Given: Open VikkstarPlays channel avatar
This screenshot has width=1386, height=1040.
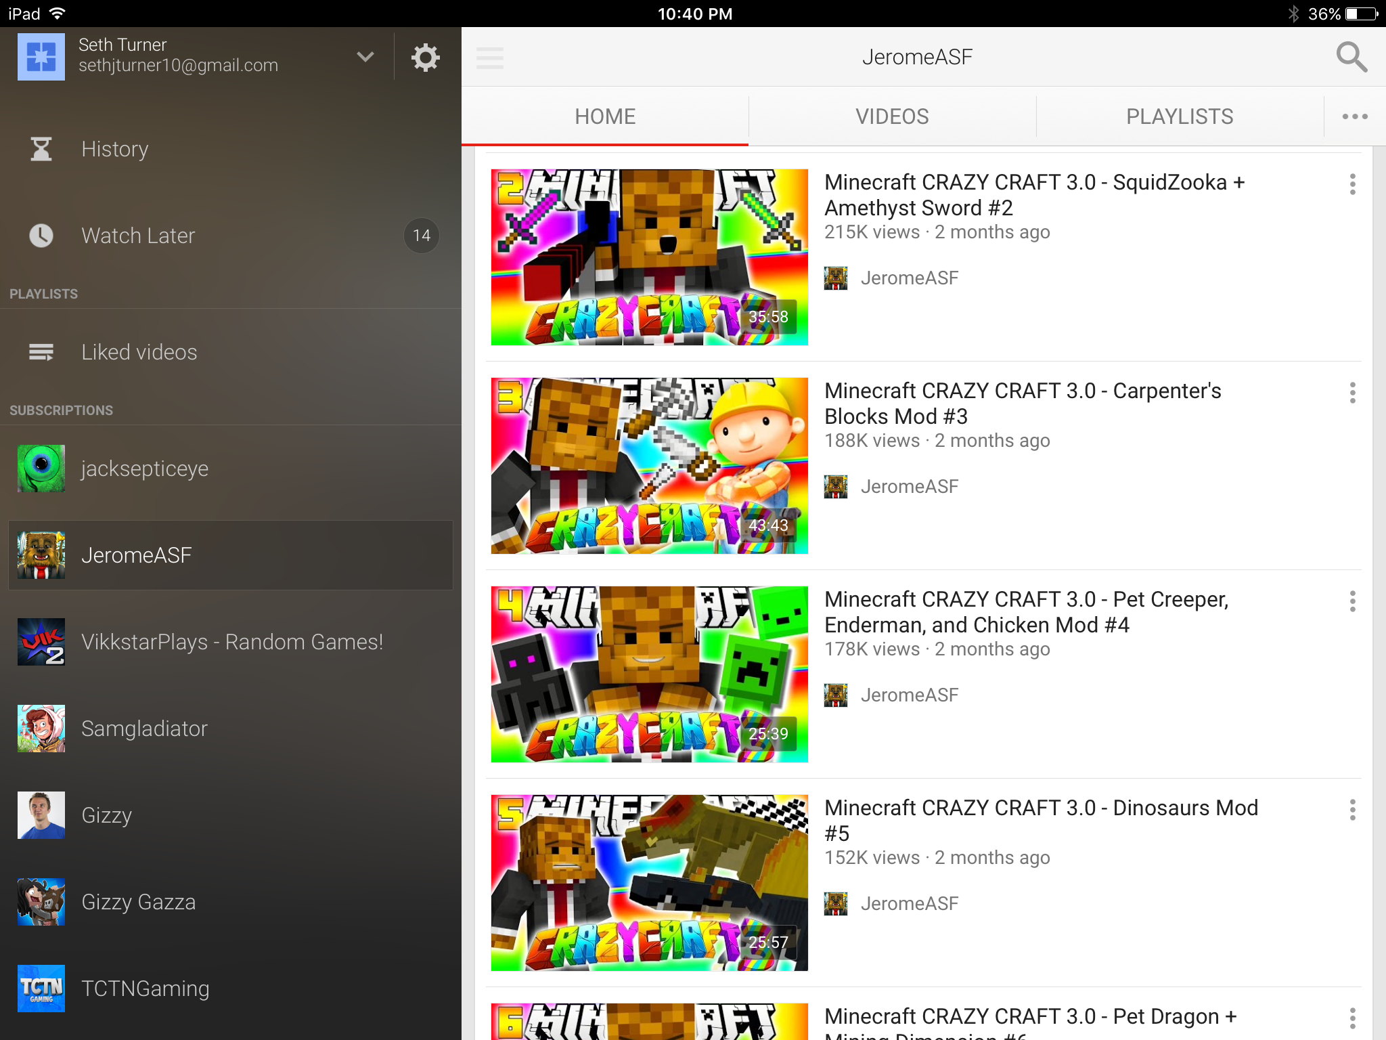Looking at the screenshot, I should (41, 642).
